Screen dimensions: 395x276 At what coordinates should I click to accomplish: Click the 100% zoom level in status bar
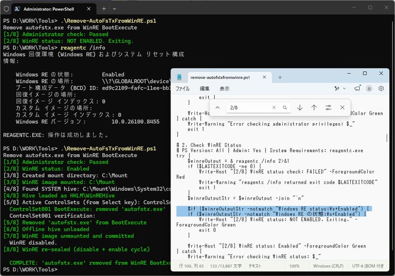(x=294, y=266)
